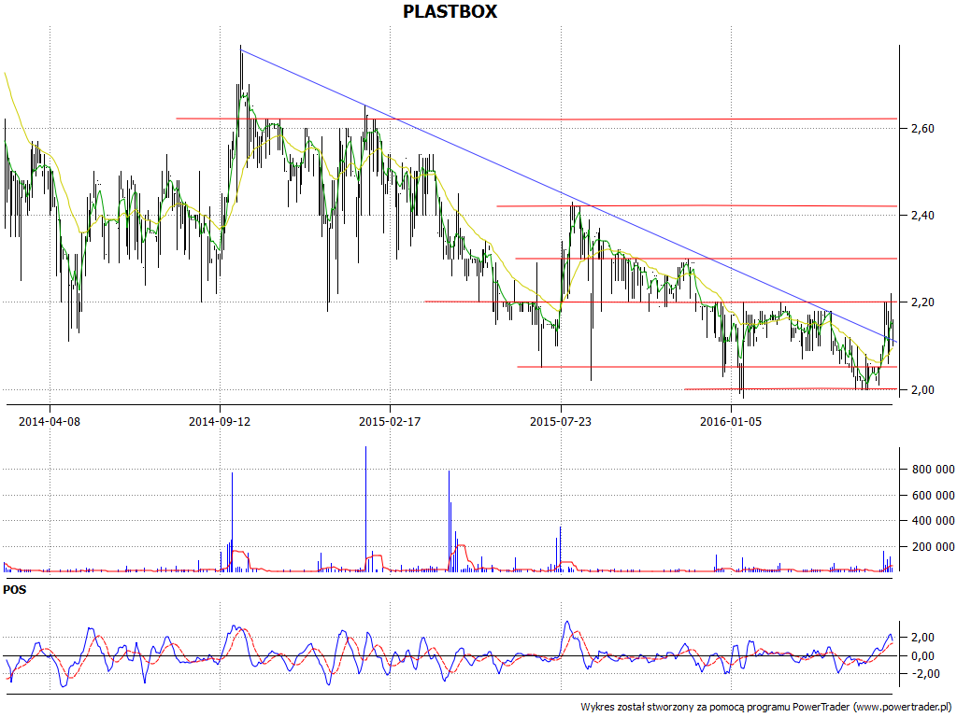The width and height of the screenshot is (957, 717).
Task: Click the 200 000 volume axis label
Action: point(934,547)
